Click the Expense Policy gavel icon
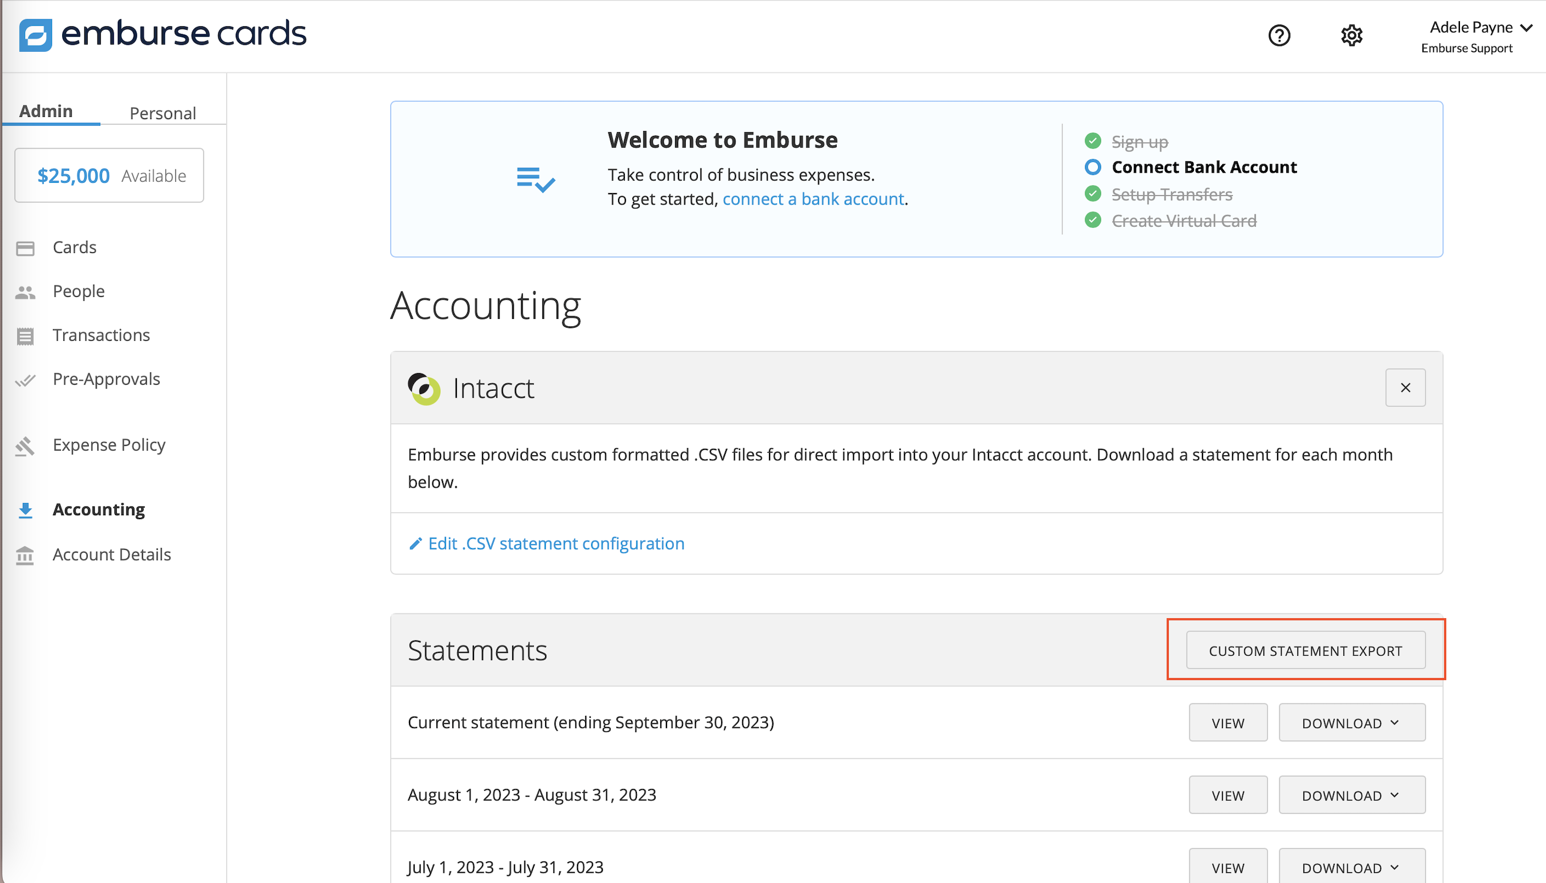The width and height of the screenshot is (1546, 883). (26, 447)
